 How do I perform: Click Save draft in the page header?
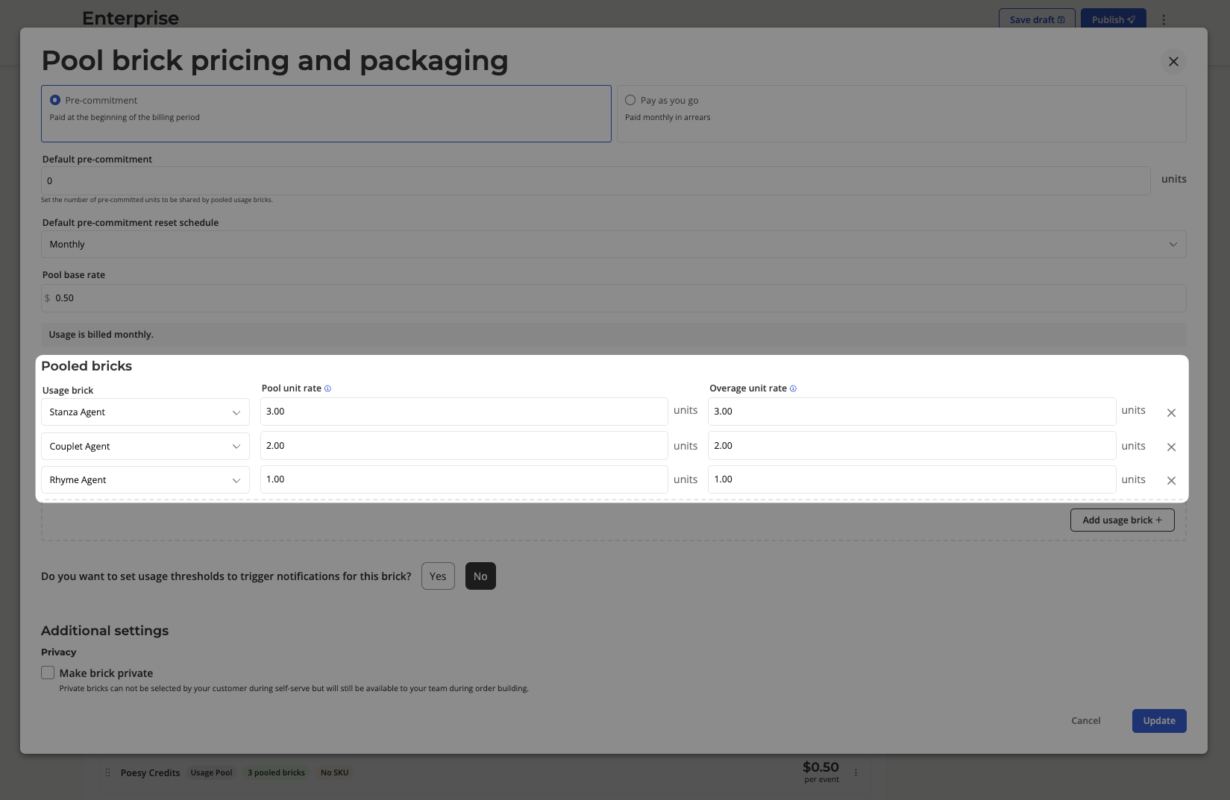(x=1037, y=19)
